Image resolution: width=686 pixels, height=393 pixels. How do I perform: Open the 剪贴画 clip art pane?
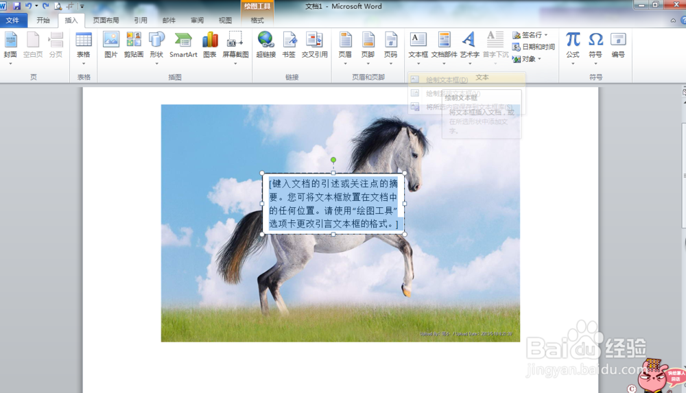point(134,45)
